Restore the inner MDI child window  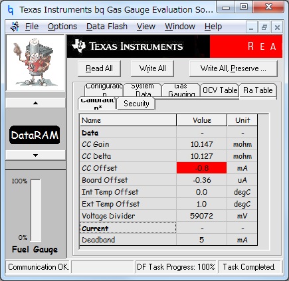pos(264,27)
